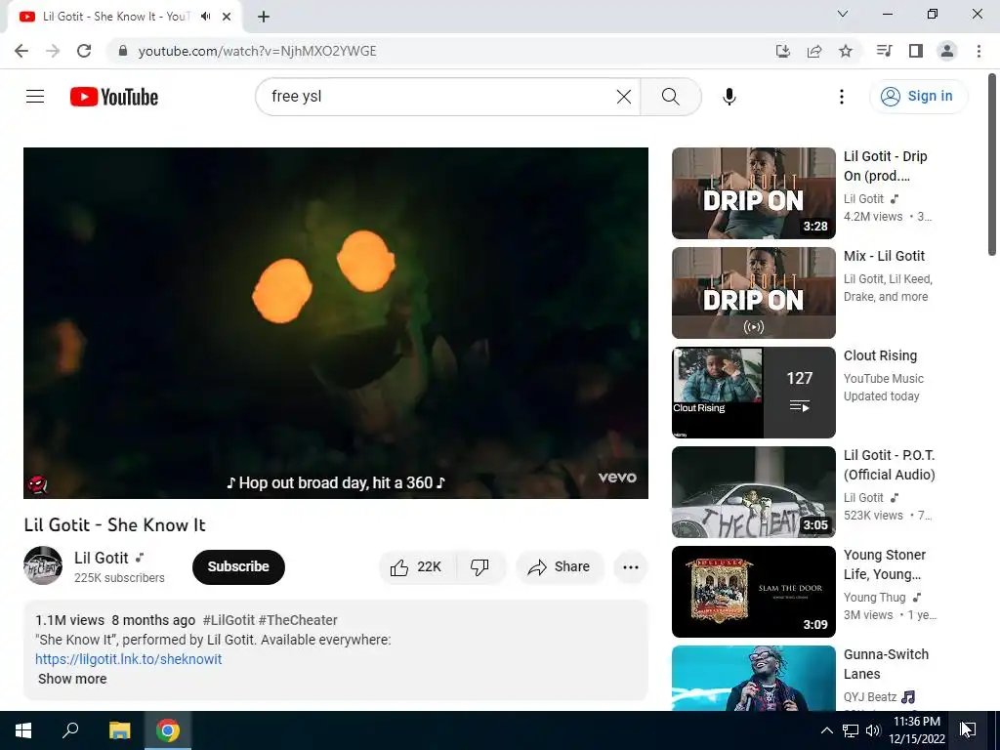1000x750 pixels.
Task: Open Drip On video thumbnail 3:28
Action: pos(753,193)
